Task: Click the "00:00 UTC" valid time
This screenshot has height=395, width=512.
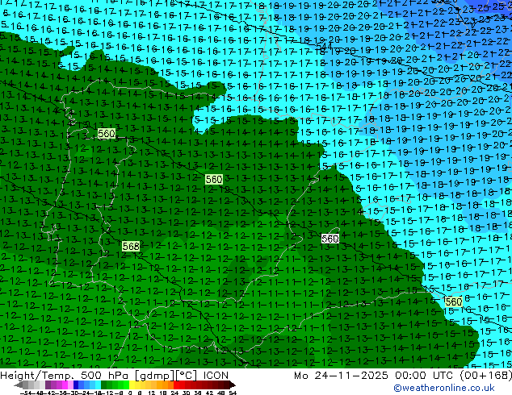Action: pos(425,376)
